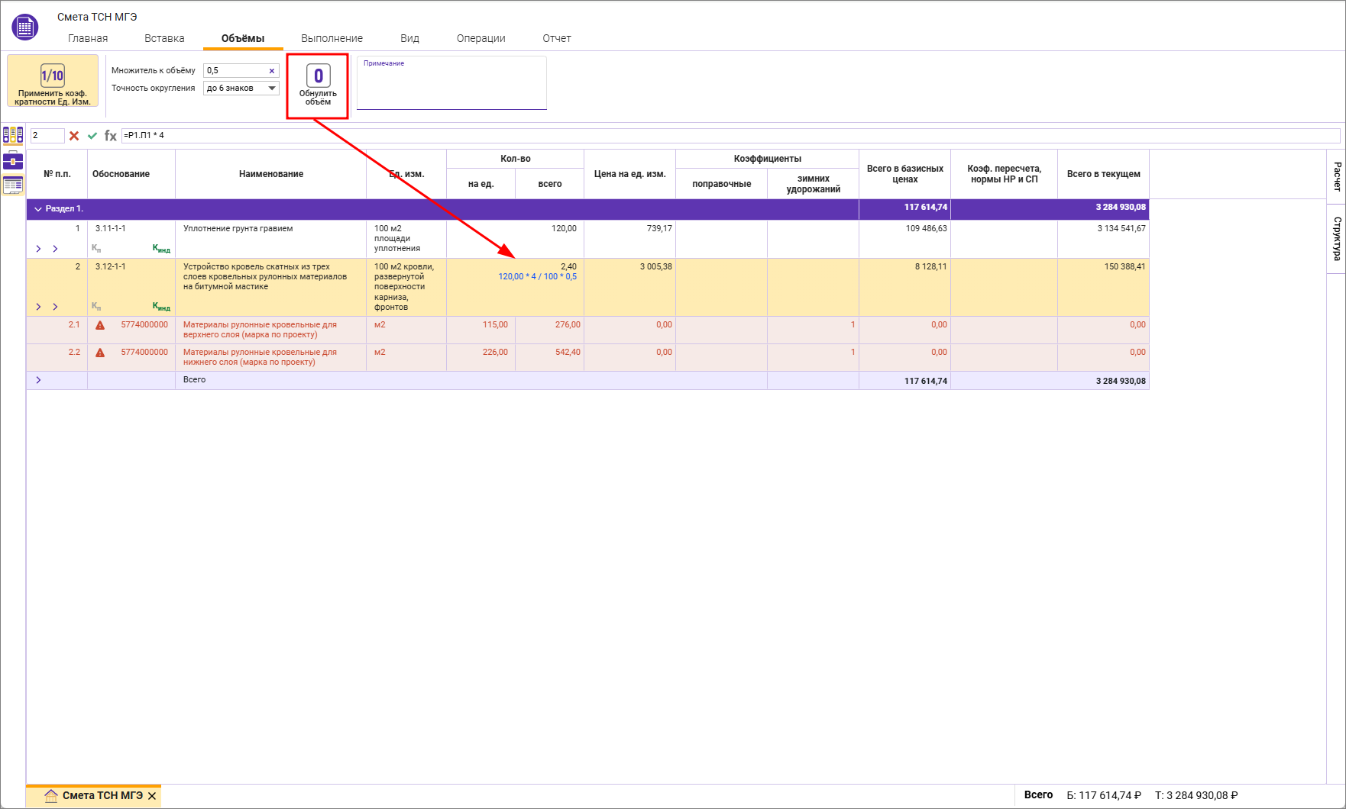
Task: Expand first chevron of row 1
Action: tap(38, 249)
